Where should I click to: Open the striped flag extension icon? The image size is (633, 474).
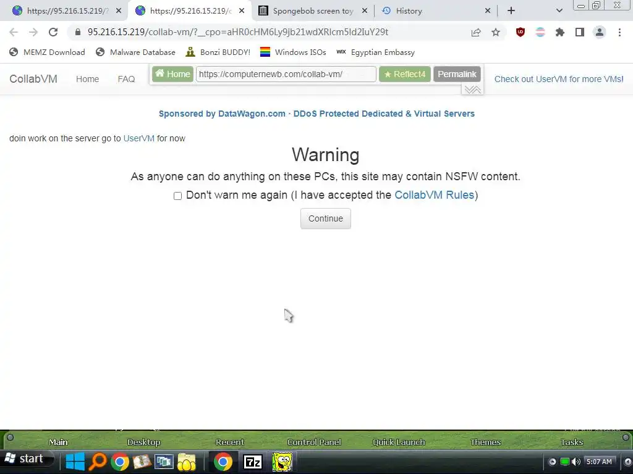pos(540,32)
